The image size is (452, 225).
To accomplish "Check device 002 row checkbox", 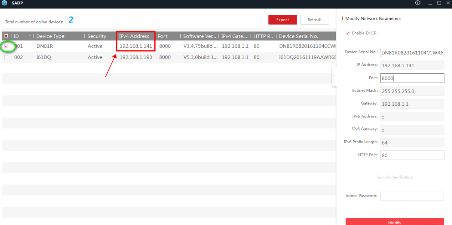I will (x=6, y=57).
